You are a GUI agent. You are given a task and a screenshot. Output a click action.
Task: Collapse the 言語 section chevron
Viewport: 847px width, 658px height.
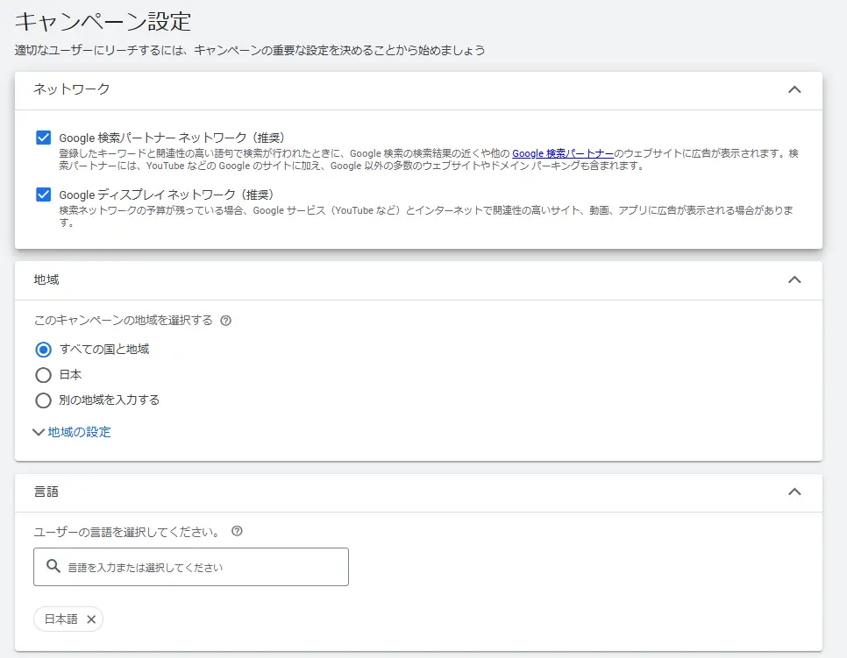coord(795,492)
